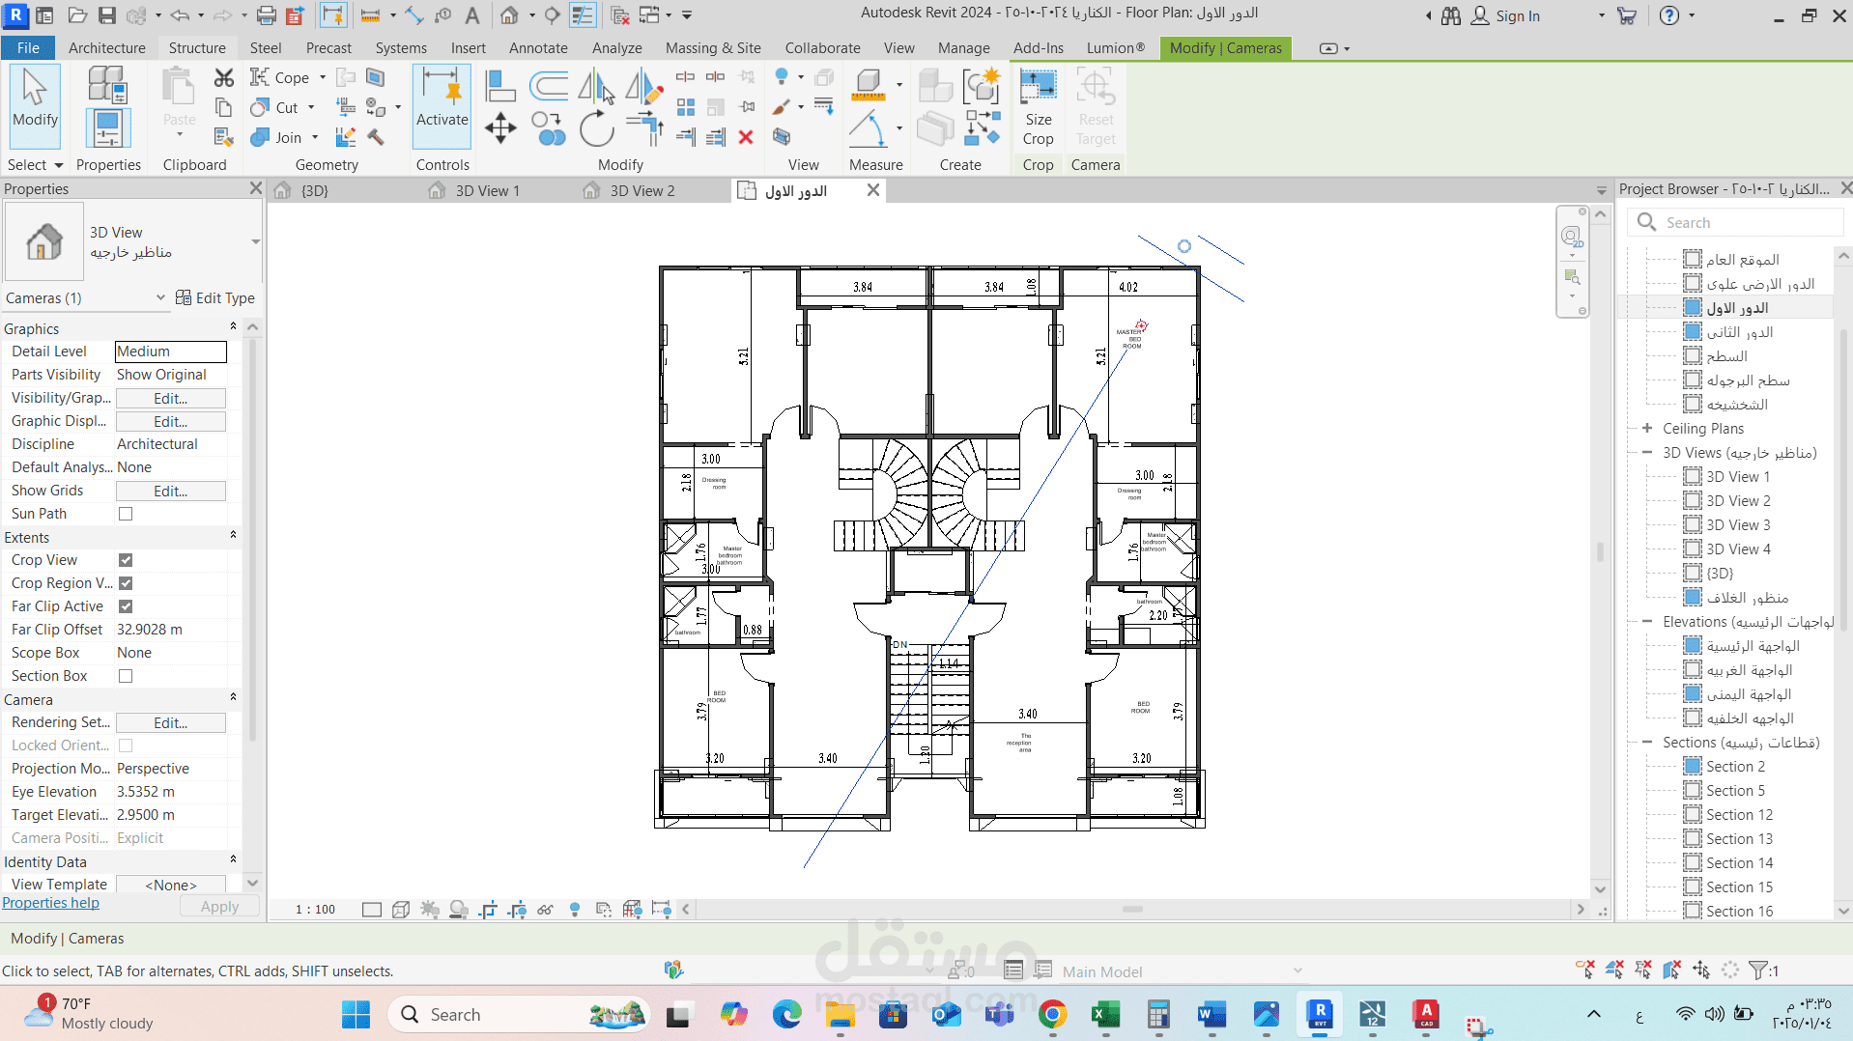Collapse the Extents properties section

pos(233,536)
